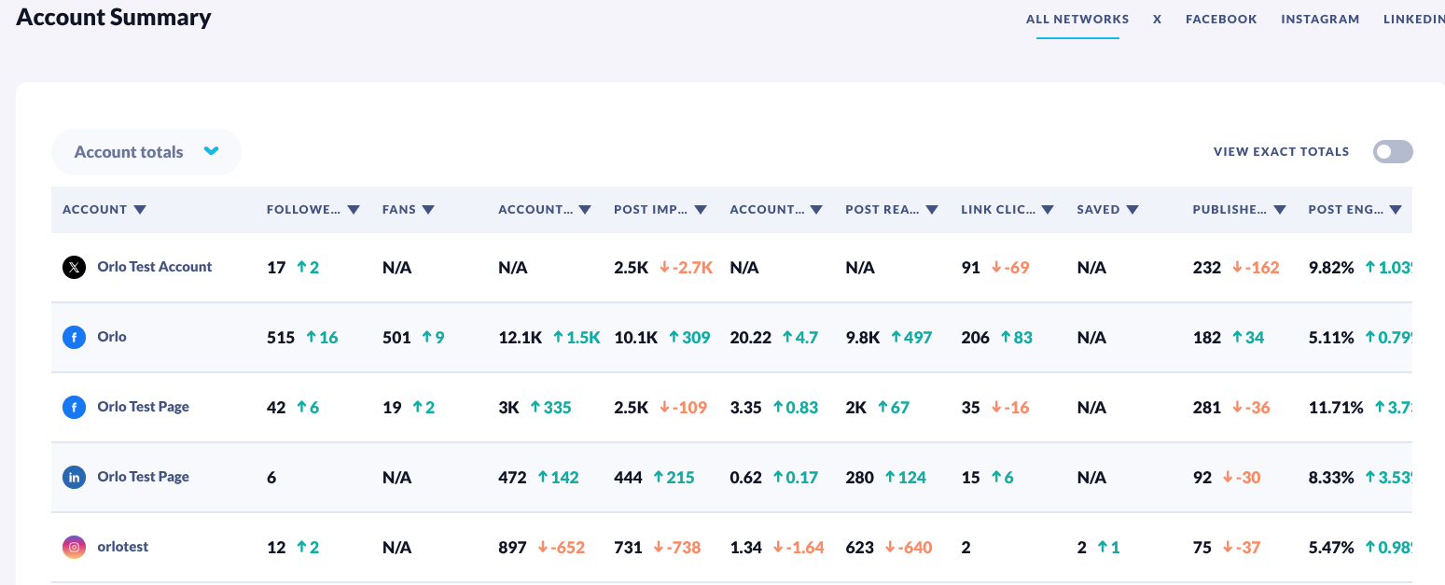
Task: Sort by the Link Clicks column header
Action: 997,210
